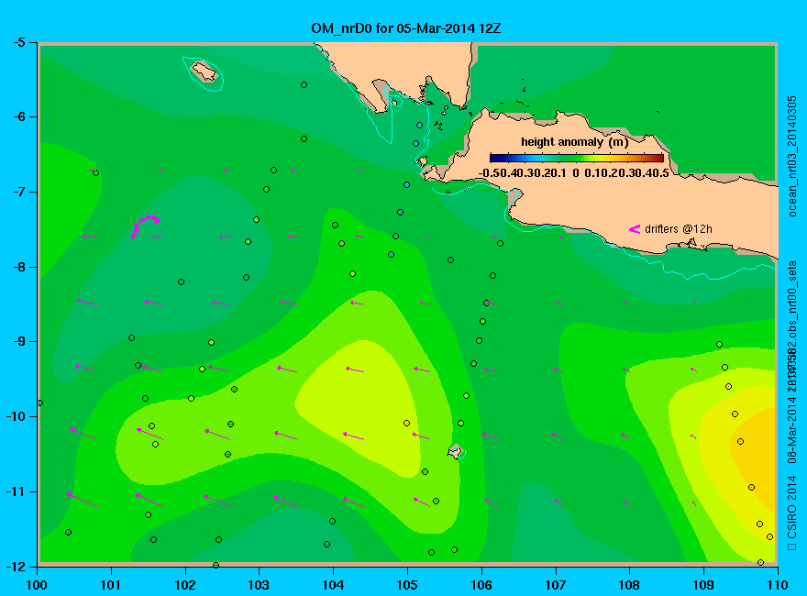Click the orange high-anomaly patch at the eastern edge
The image size is (807, 596).
tap(756, 458)
